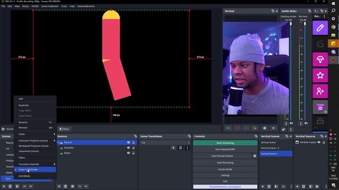
Task: Toggle visibility of the Elbow source
Action: pos(128,153)
